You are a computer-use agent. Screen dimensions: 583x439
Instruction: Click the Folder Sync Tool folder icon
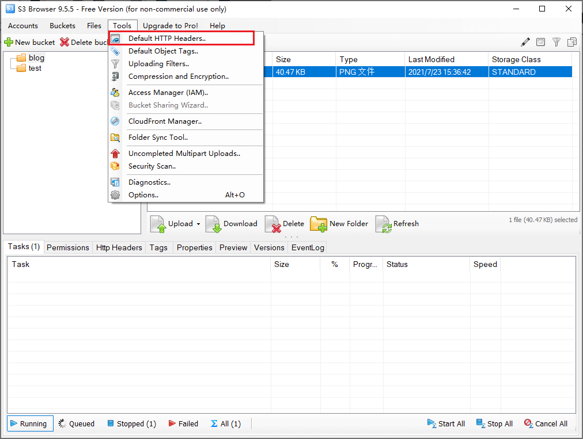(x=115, y=138)
